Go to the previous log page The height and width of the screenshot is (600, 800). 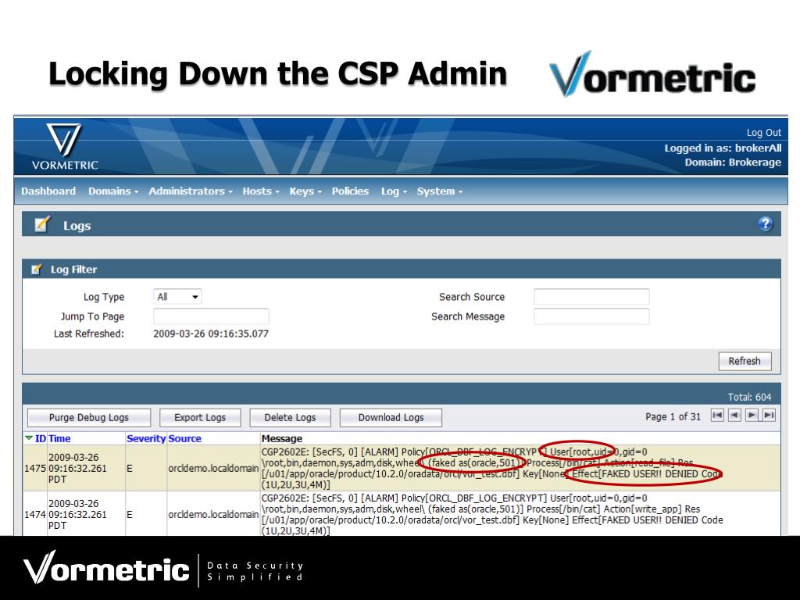point(734,416)
